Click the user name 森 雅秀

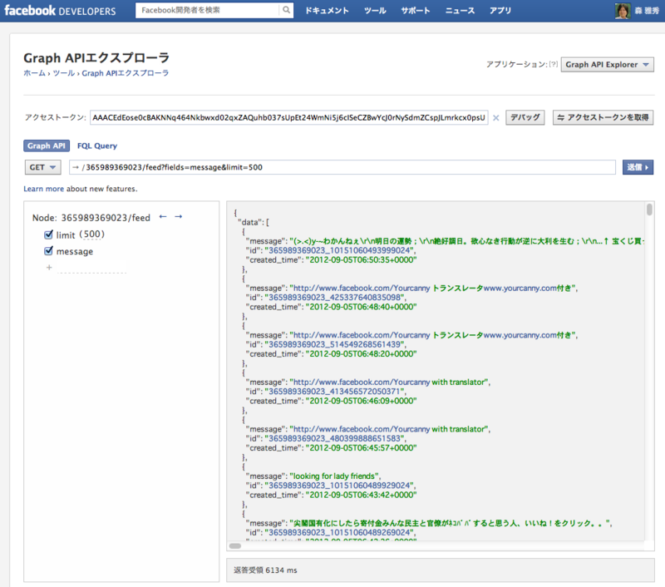647,11
